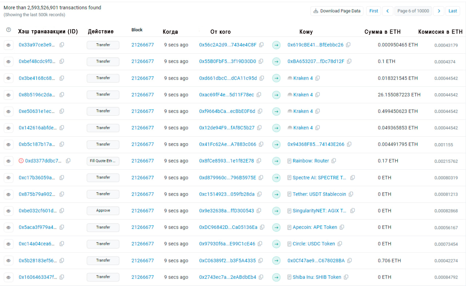This screenshot has height=286, width=466.
Task: Open transaction 0x5b28183ef56 link
Action: coord(38,260)
